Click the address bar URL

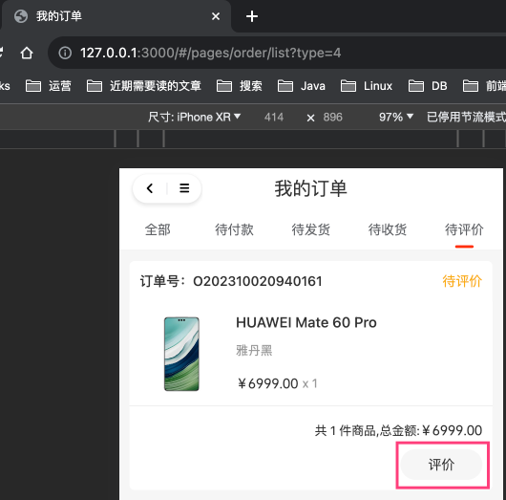(210, 53)
